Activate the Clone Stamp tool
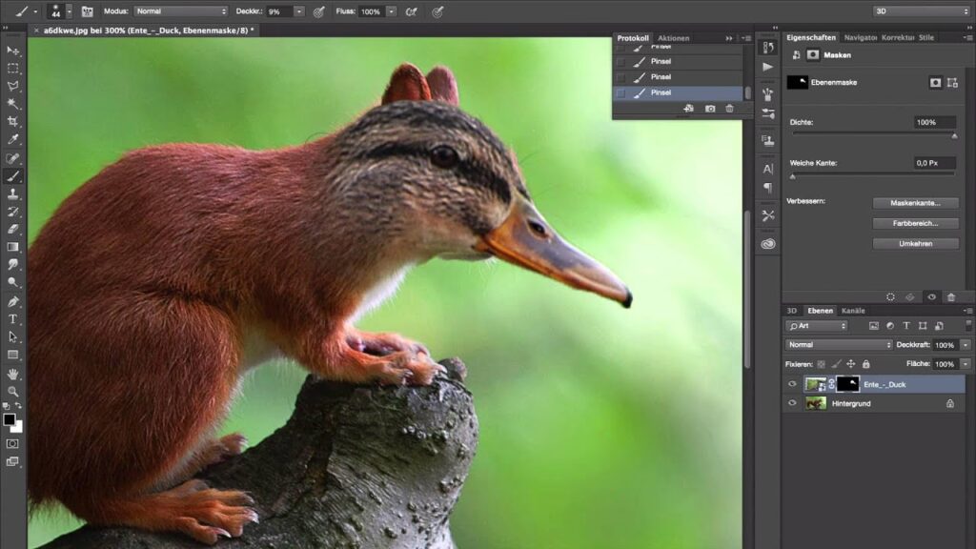Screen dimensions: 976x549 tap(12, 193)
